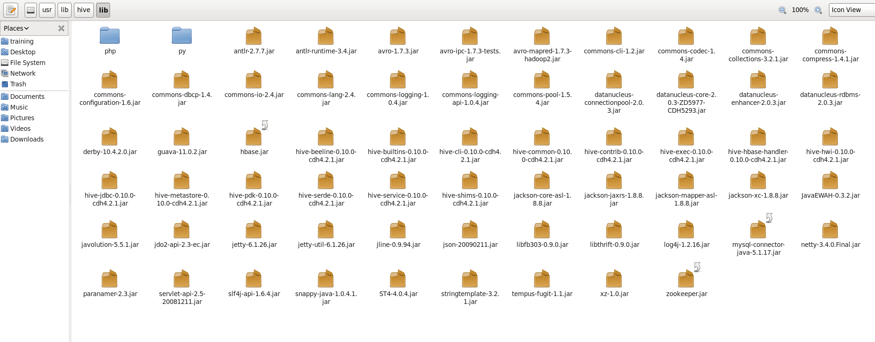Select the hive-exec-0.10.0-cdh4.2.1.jar icon
Viewport: 875px width, 342px height.
click(x=686, y=136)
